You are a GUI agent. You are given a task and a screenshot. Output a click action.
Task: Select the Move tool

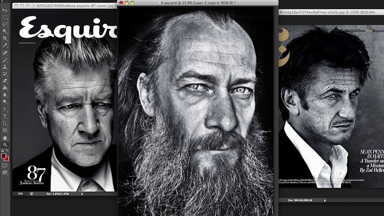[x=5, y=10]
